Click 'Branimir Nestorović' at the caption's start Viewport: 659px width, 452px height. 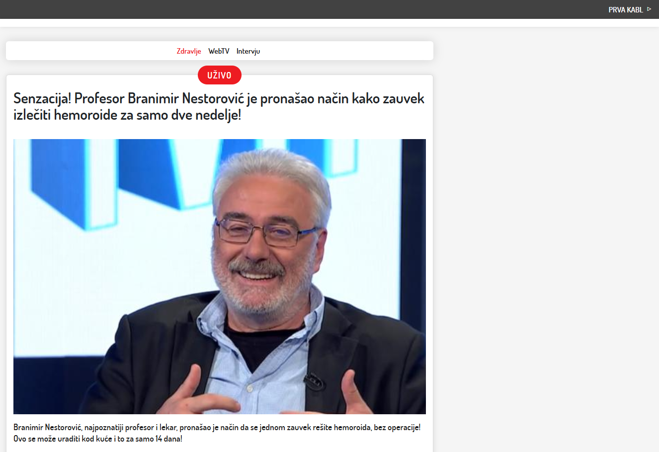[48, 428]
